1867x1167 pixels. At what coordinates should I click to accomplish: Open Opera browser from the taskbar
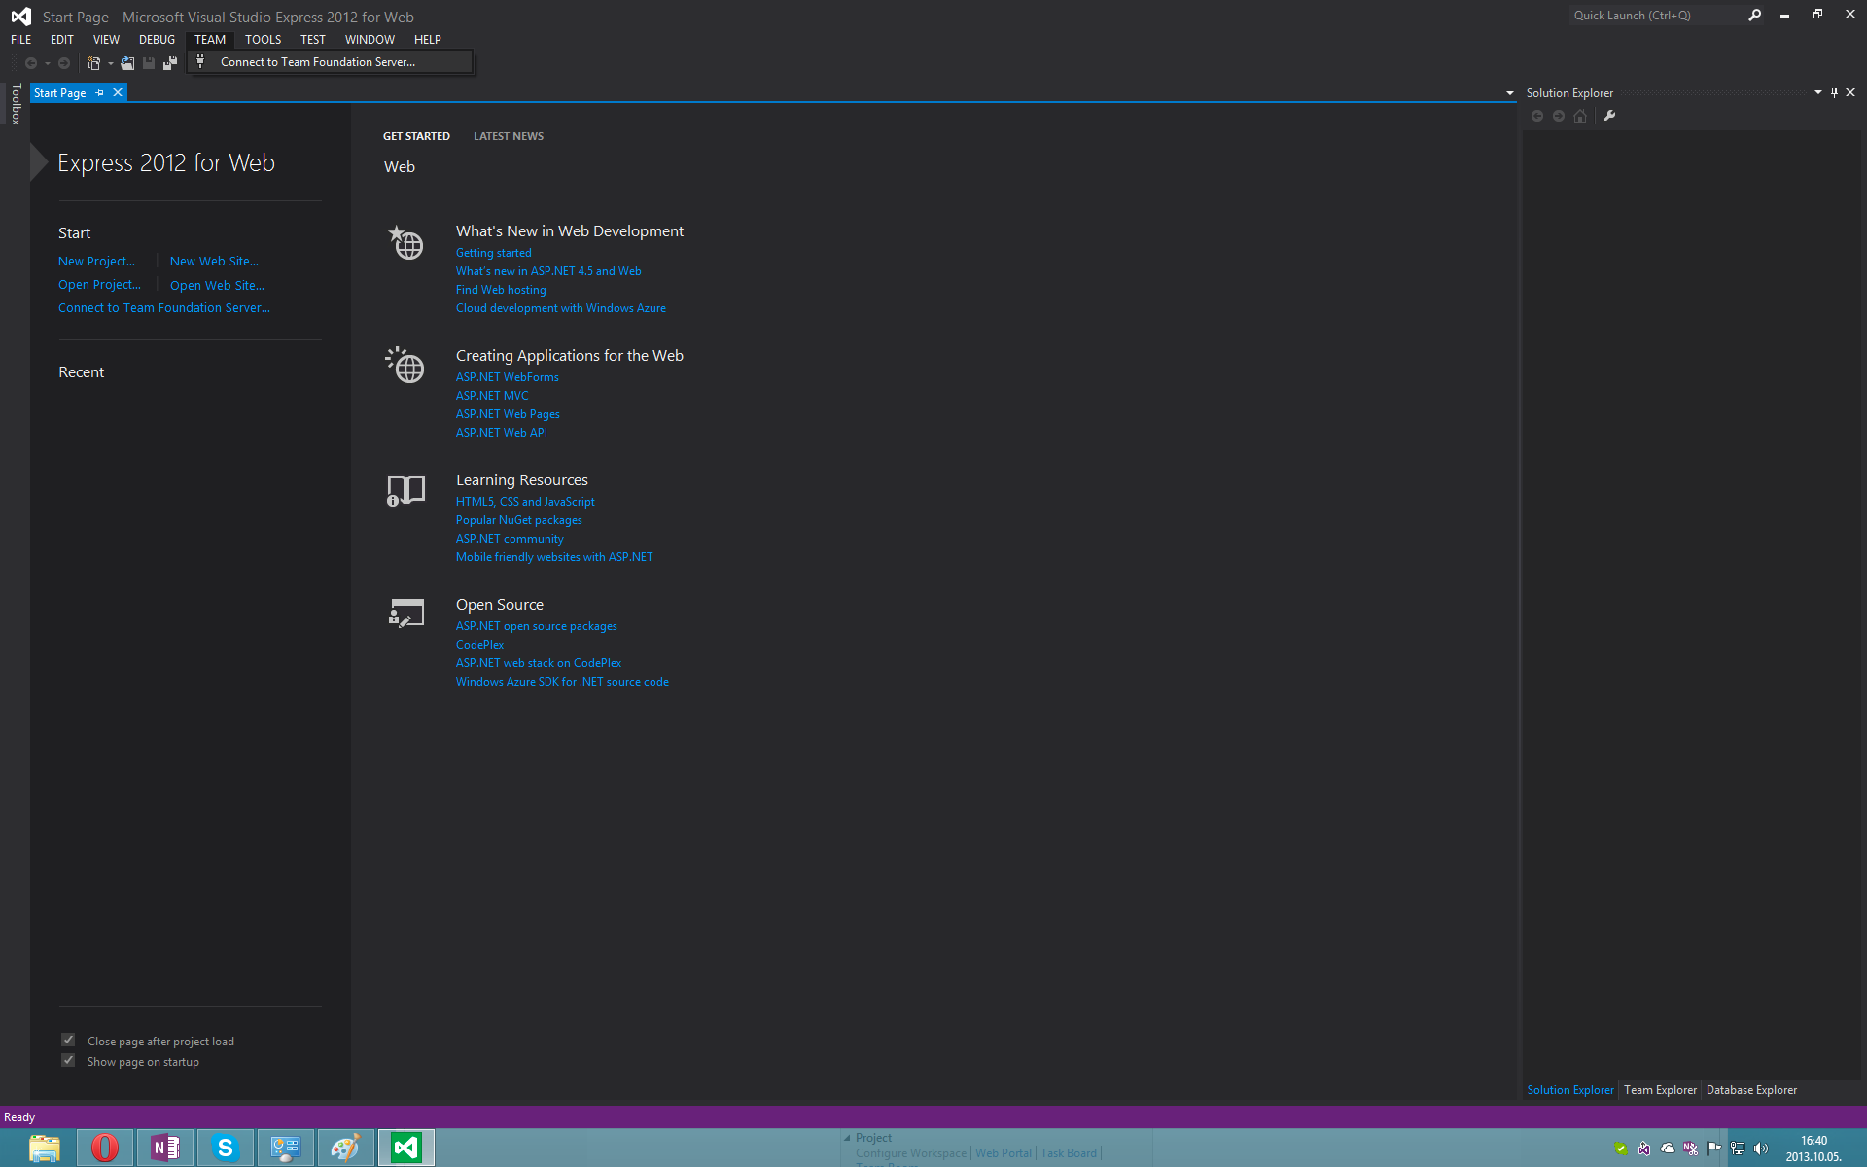point(105,1149)
